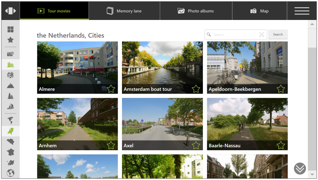The height and width of the screenshot is (180, 318).
Task: Open the hamburger menu at top right
Action: click(302, 11)
